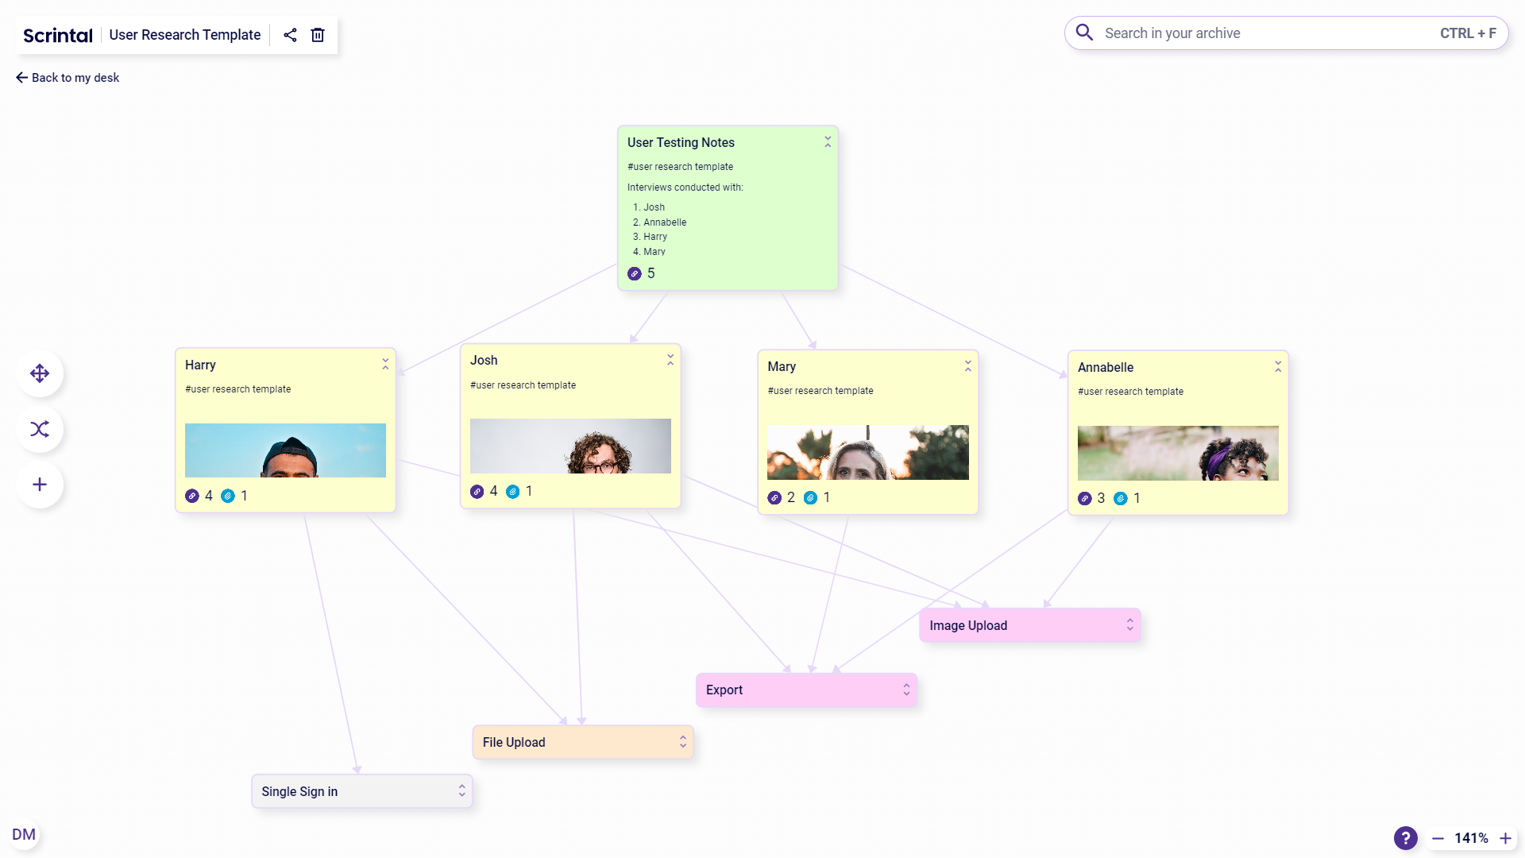This screenshot has width=1525, height=858.
Task: Expand the Export pill
Action: [905, 690]
